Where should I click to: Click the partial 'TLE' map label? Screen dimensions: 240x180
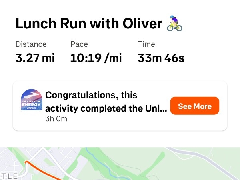8,176
